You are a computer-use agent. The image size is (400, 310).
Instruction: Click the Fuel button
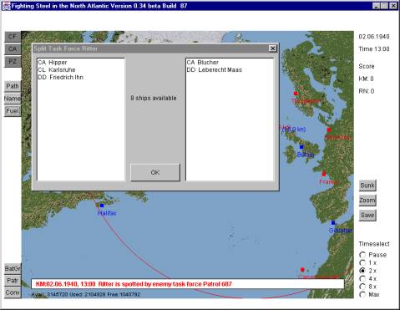pos(13,111)
